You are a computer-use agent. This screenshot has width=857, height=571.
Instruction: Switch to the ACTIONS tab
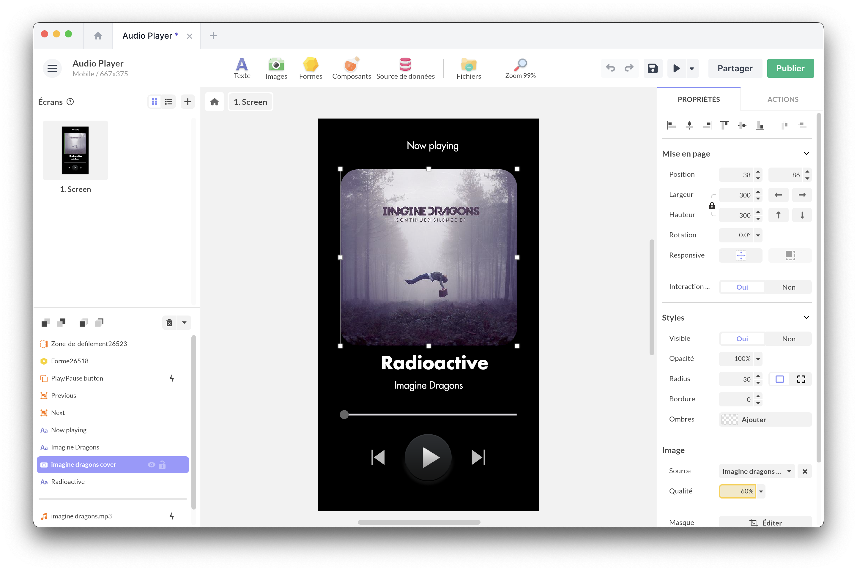pos(782,99)
